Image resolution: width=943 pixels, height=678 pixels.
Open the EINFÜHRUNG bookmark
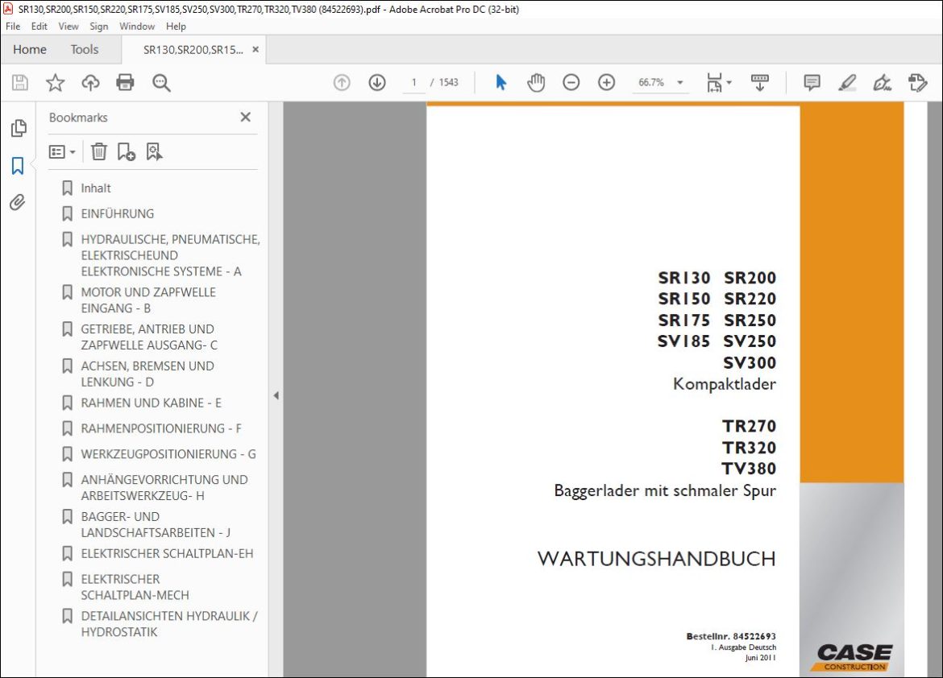tap(118, 214)
